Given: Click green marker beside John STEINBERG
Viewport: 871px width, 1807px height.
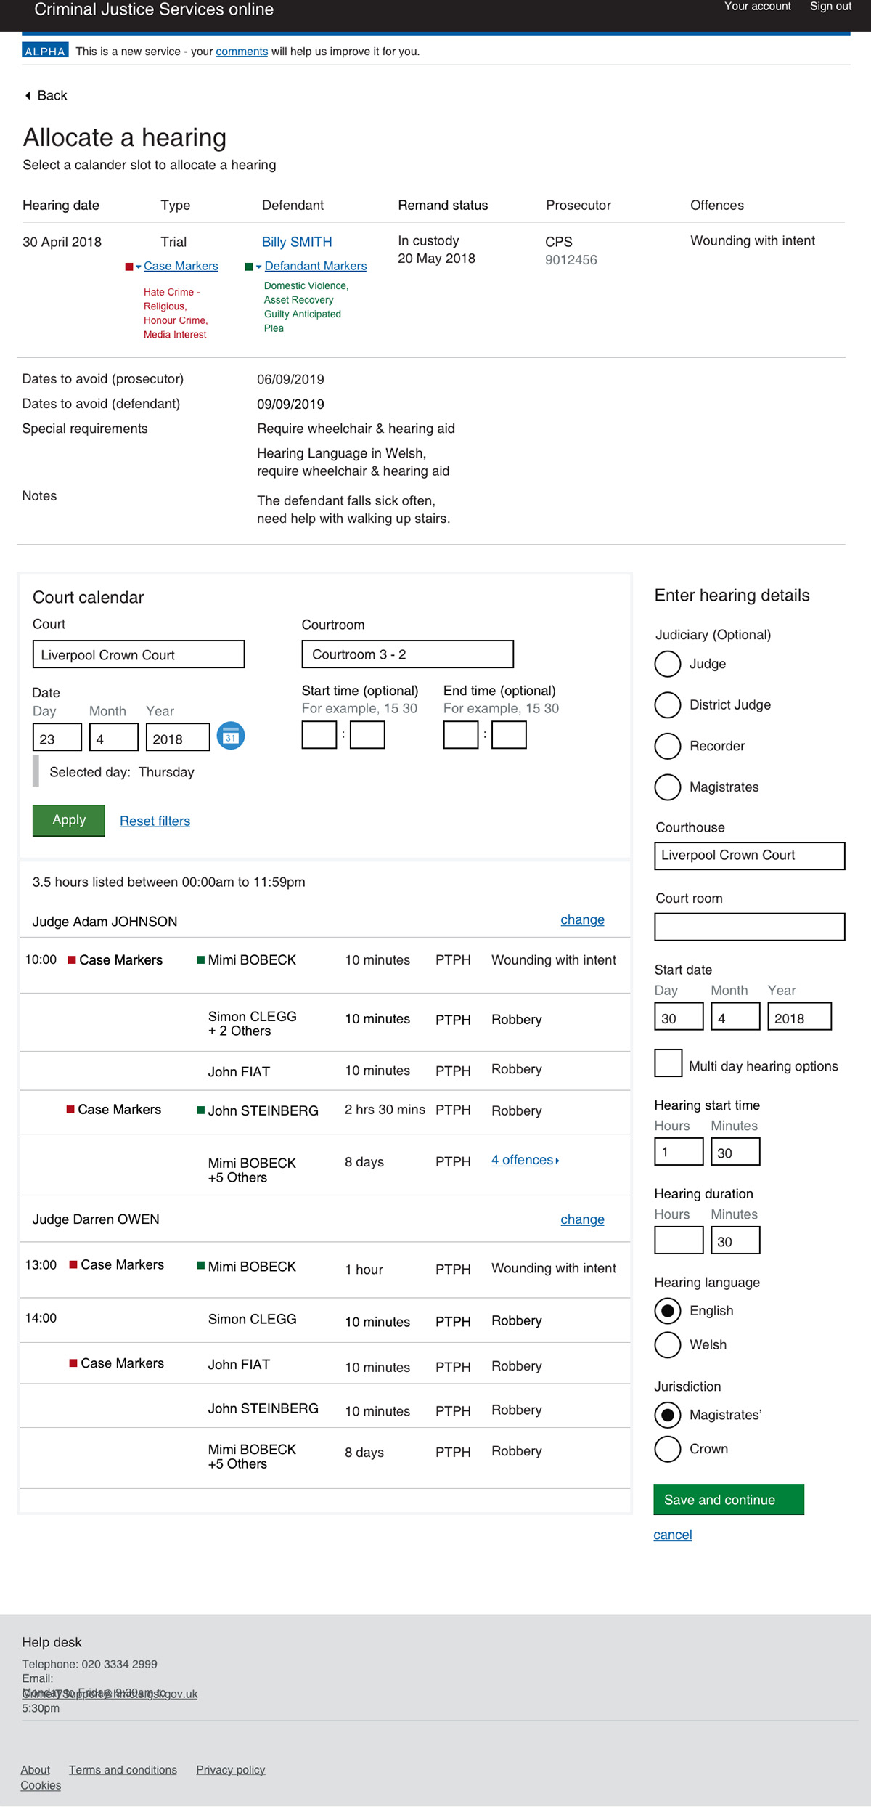Looking at the screenshot, I should (x=200, y=1110).
